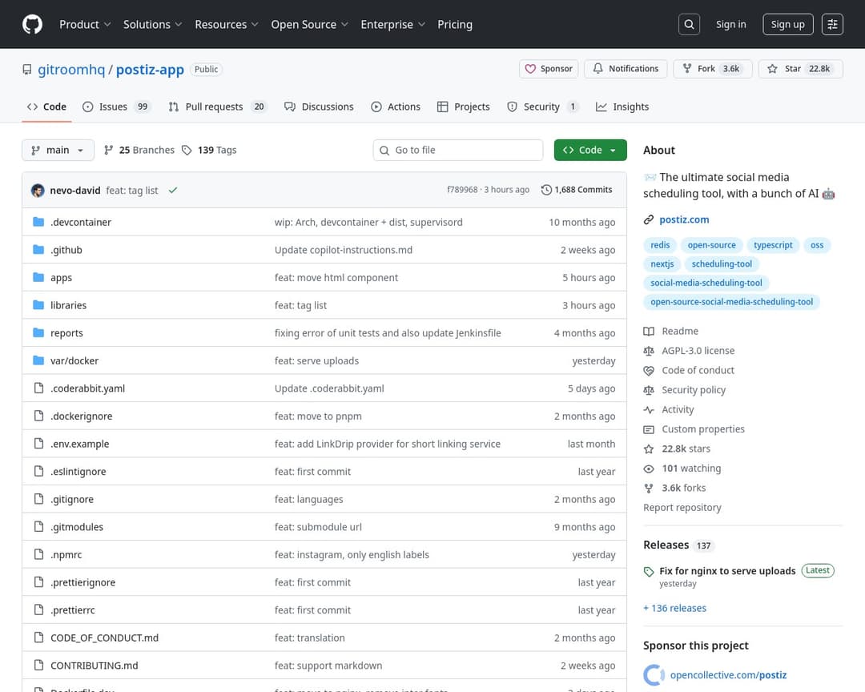Click the GitHub logo icon
865x692 pixels.
32,24
